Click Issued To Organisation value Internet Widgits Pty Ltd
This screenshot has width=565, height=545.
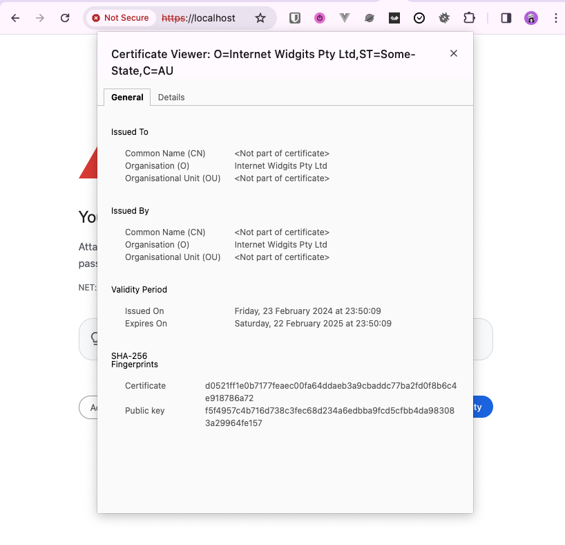[280, 166]
